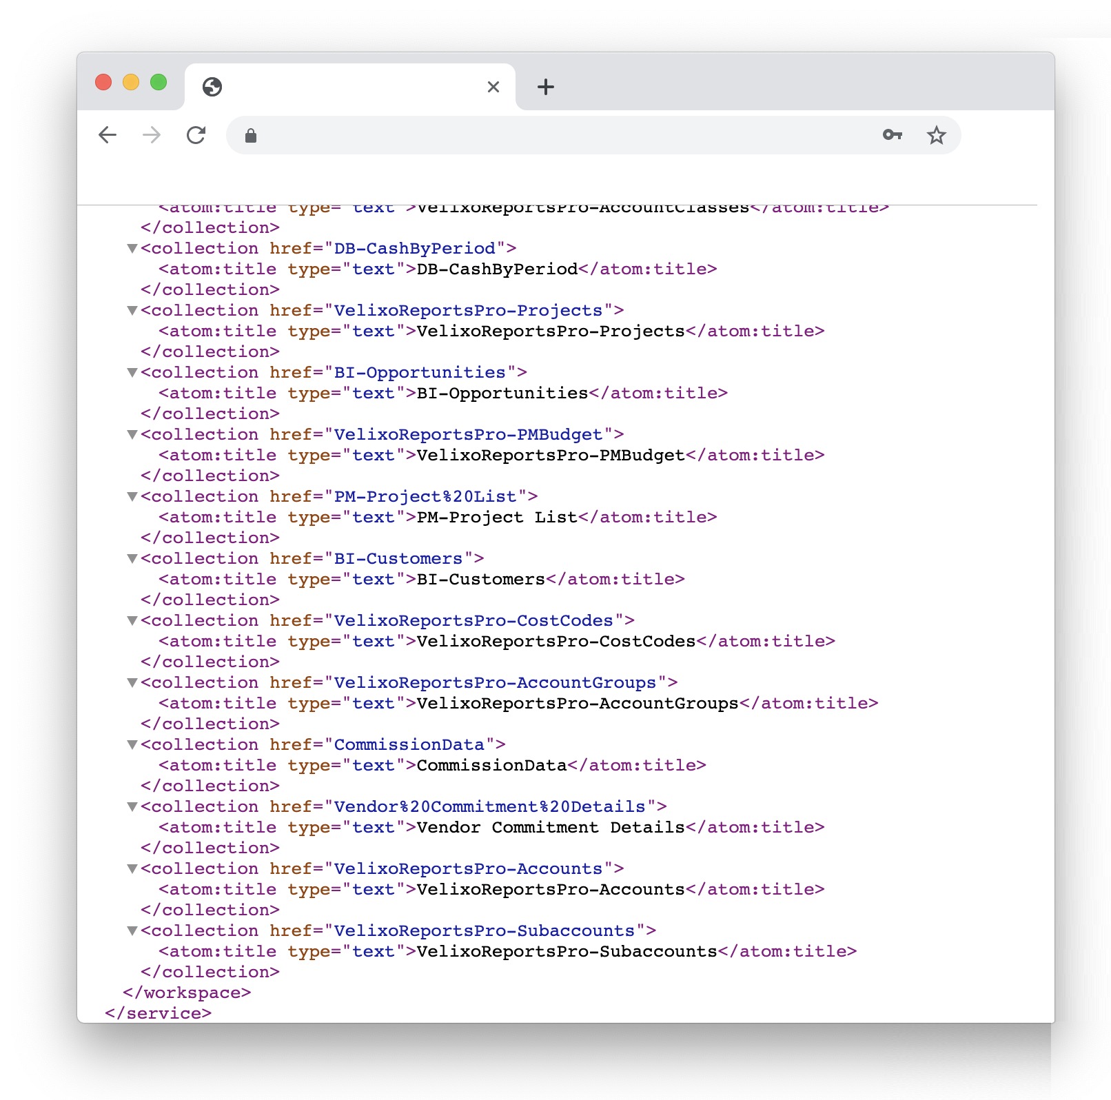Collapse the VelixoReportsPro-AccountGroups collection node

tap(132, 682)
